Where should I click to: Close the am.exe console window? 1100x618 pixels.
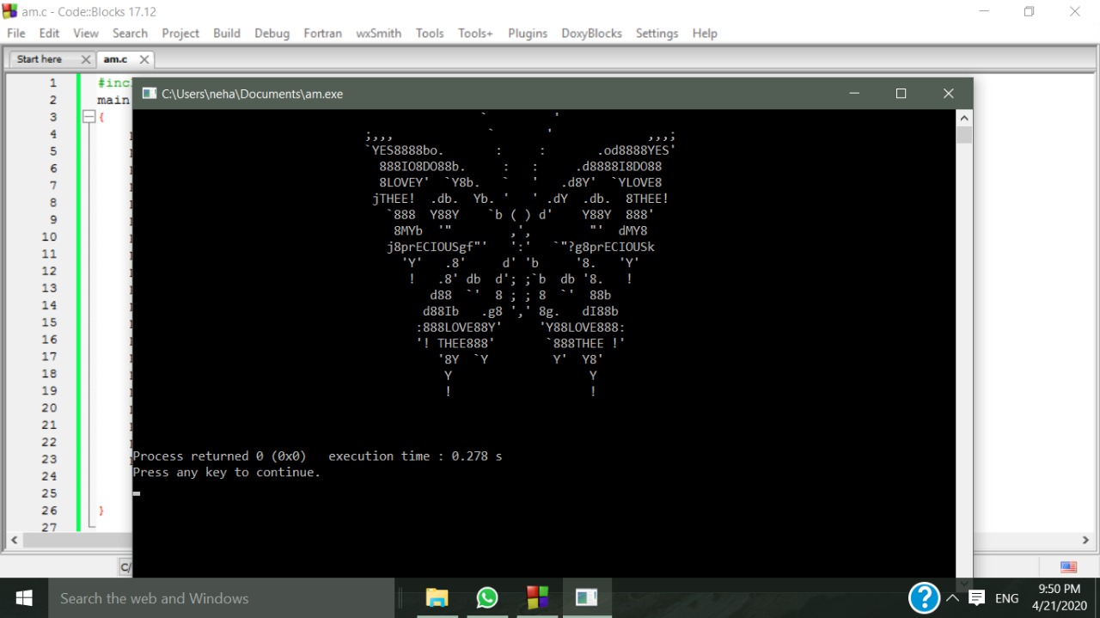[x=948, y=94]
